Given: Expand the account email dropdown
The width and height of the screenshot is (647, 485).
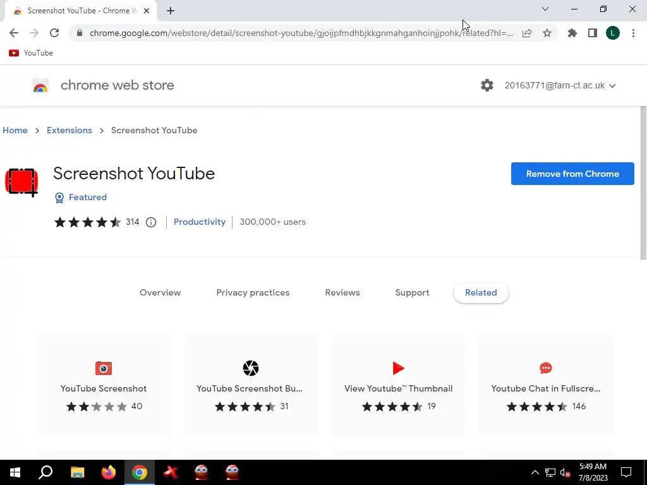Looking at the screenshot, I should point(560,85).
